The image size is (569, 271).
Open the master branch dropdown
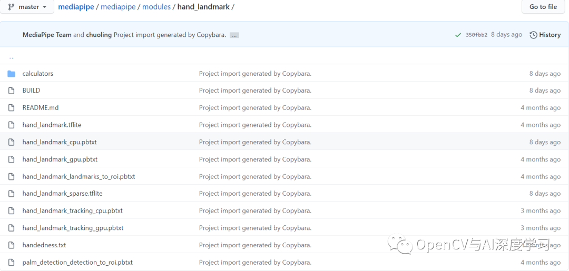tap(27, 7)
